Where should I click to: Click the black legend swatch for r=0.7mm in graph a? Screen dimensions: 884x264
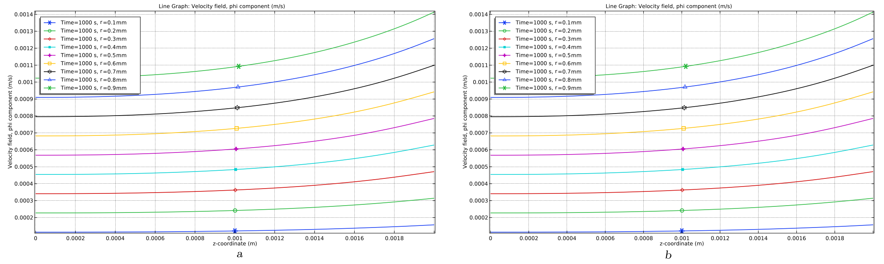(x=49, y=72)
